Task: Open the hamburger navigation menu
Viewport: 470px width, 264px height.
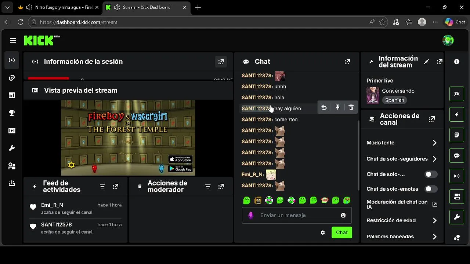Action: tap(13, 41)
